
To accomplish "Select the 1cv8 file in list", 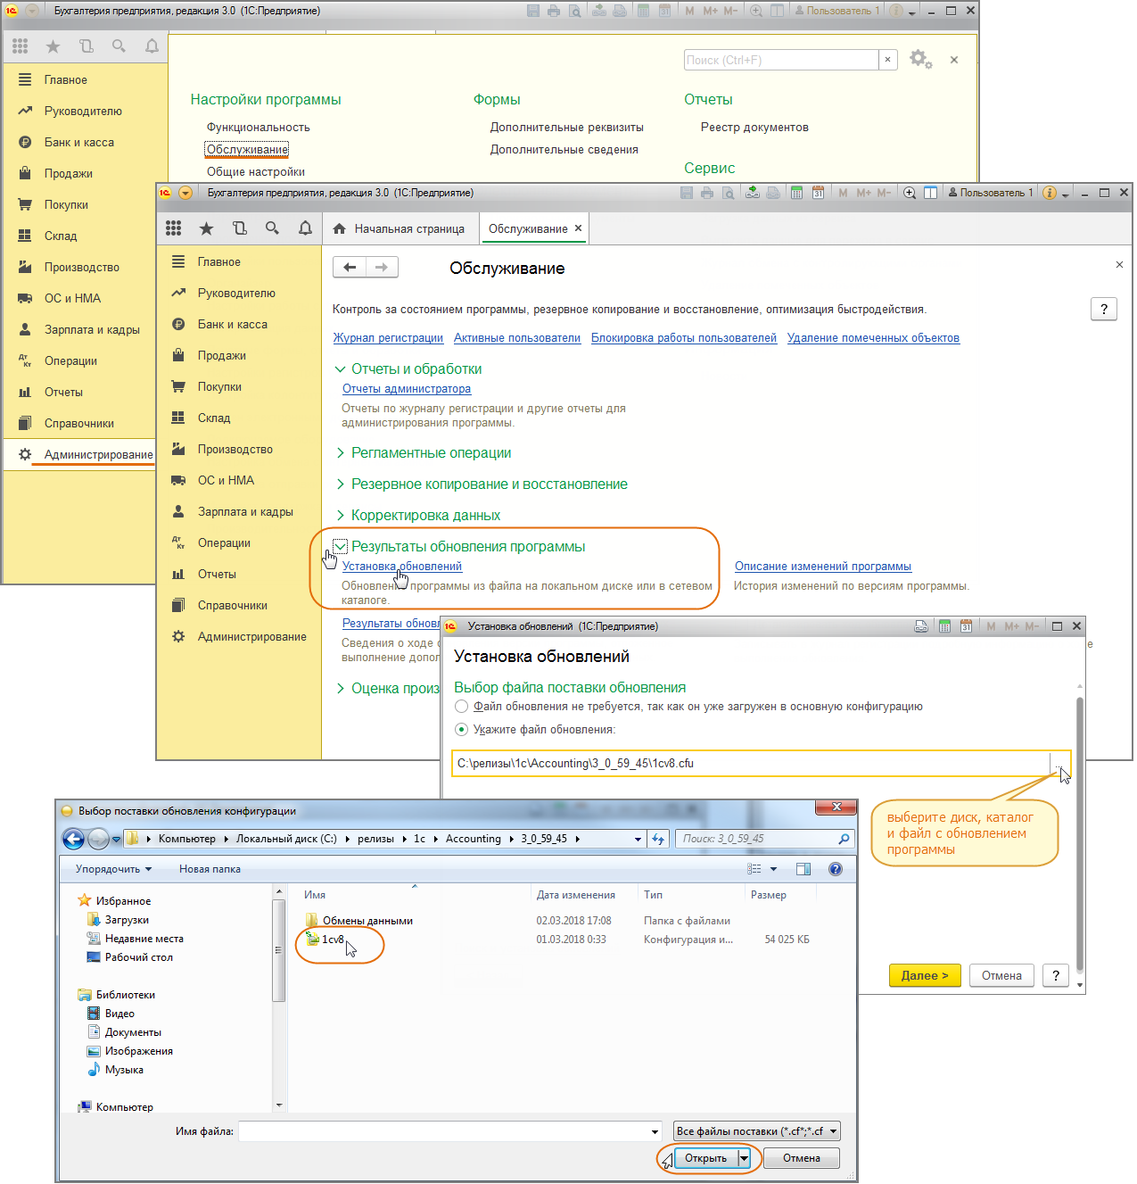I will tap(333, 940).
